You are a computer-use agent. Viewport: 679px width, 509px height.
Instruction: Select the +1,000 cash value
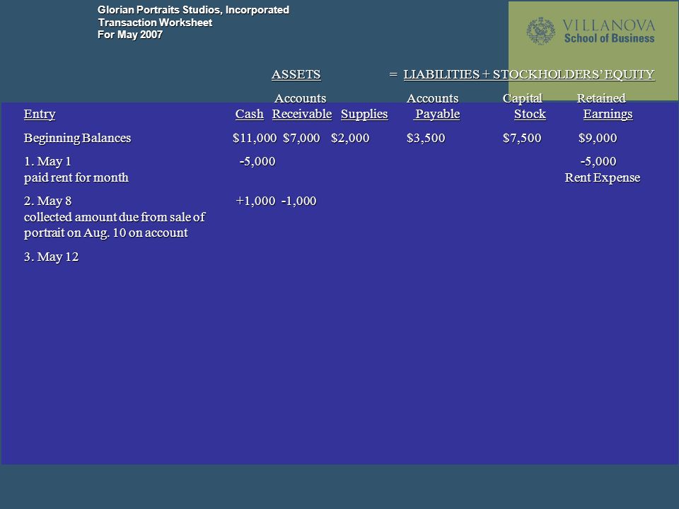pyautogui.click(x=255, y=201)
